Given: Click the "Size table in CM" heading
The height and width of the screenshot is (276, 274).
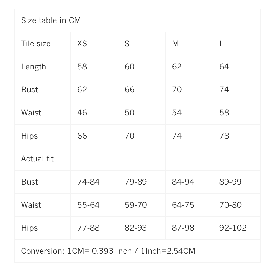Looking at the screenshot, I should pyautogui.click(x=51, y=20).
